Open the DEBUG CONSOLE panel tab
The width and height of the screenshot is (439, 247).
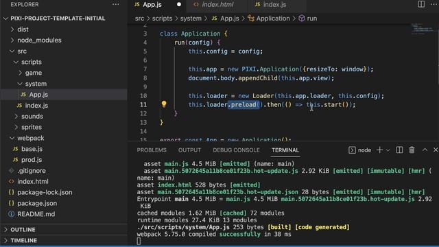236,150
